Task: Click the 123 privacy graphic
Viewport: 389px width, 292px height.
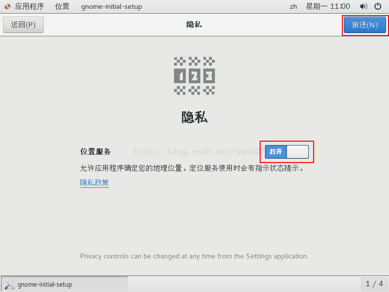Action: (194, 76)
